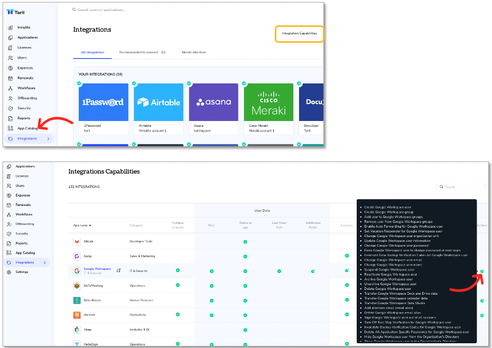The width and height of the screenshot is (492, 348).
Task: Open Workflows in the Integrations page sidebar
Action: [x=26, y=88]
